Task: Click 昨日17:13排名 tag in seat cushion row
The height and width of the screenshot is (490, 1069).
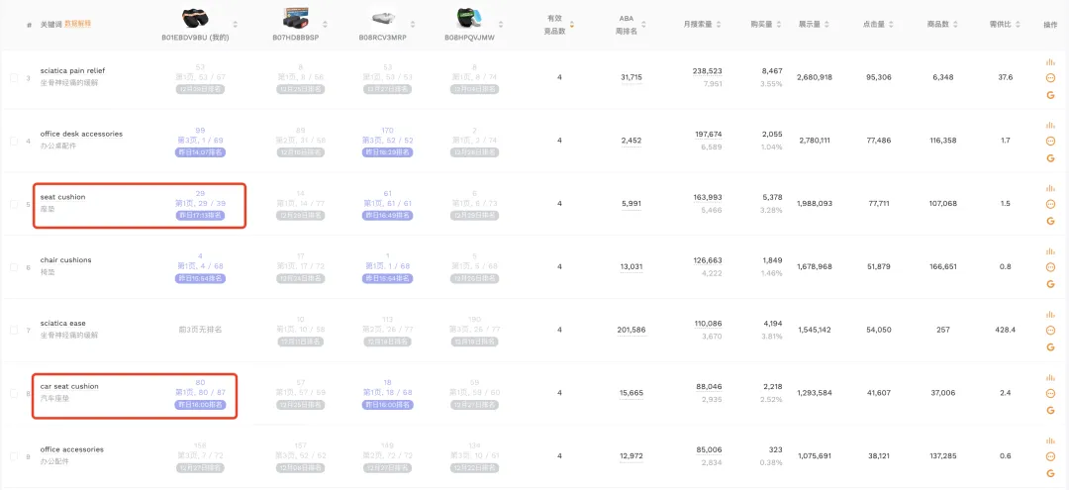Action: 201,215
